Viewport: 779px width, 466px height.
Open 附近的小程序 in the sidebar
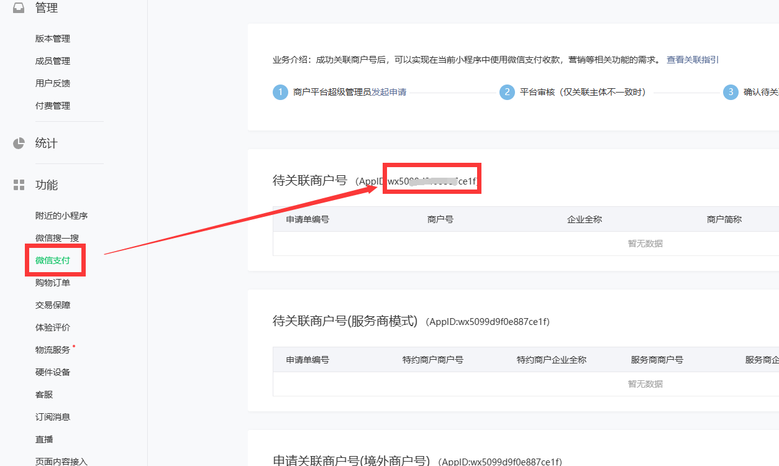coord(61,216)
